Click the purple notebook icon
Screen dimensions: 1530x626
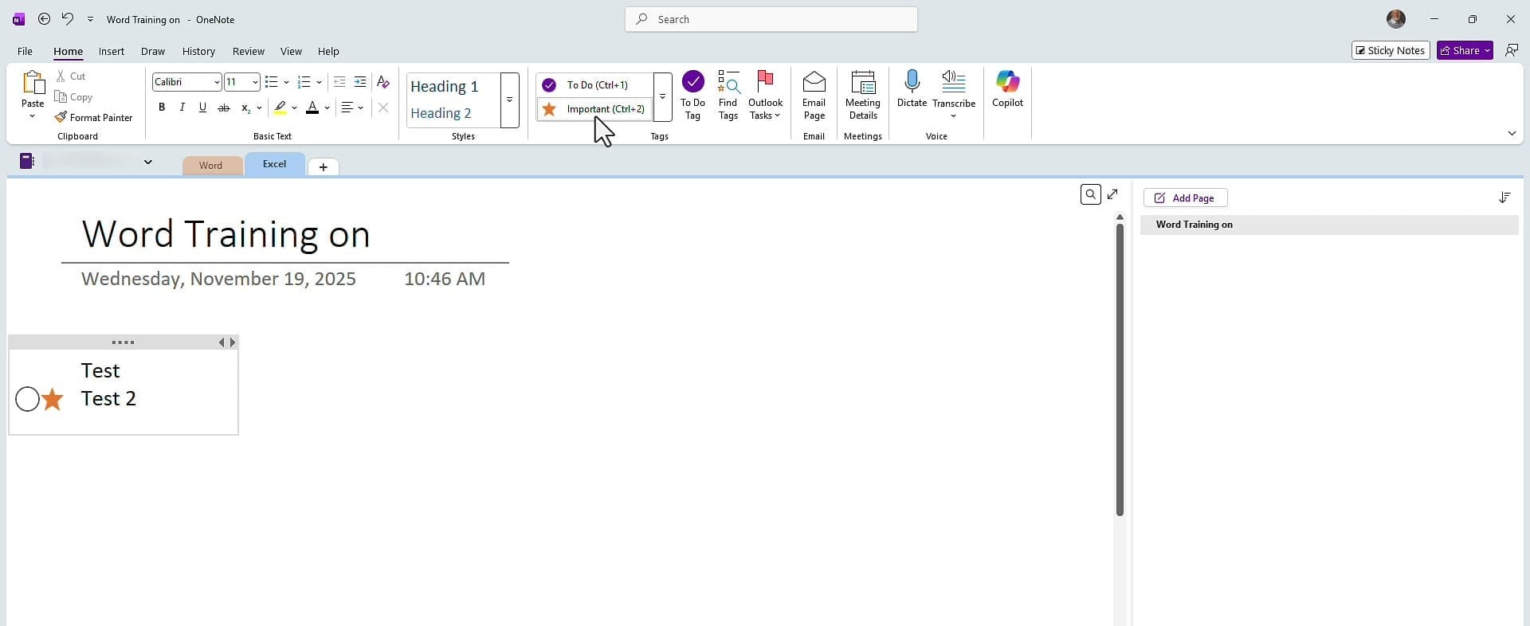tap(27, 161)
